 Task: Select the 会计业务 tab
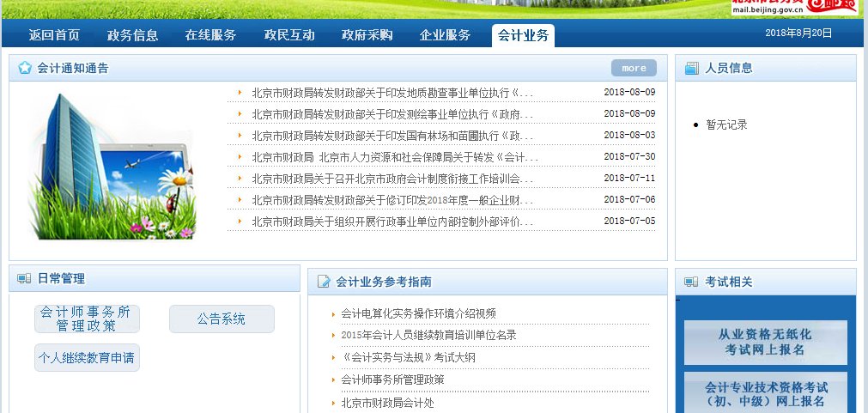click(523, 35)
